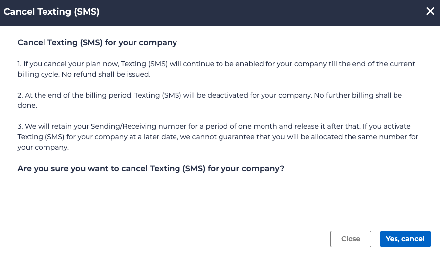Confirm with the "Yes, cancel" button

pyautogui.click(x=405, y=239)
